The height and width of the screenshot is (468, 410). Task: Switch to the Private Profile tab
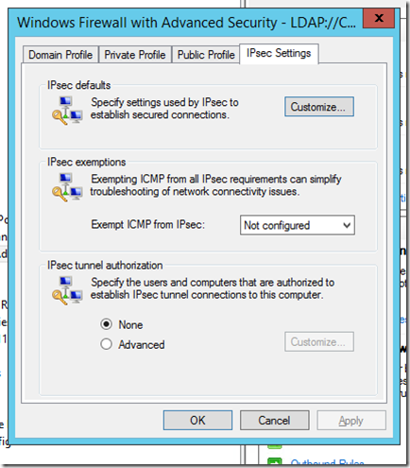[x=135, y=55]
